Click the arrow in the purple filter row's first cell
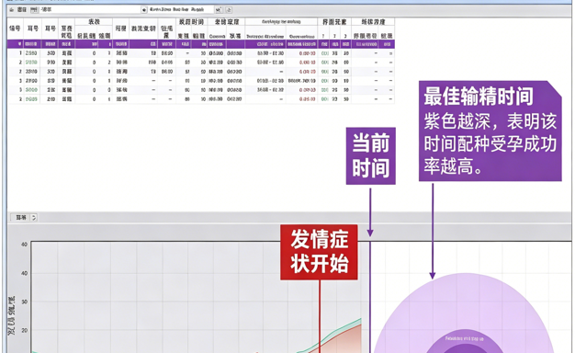Viewport: 575px width, 353px height. [19, 44]
